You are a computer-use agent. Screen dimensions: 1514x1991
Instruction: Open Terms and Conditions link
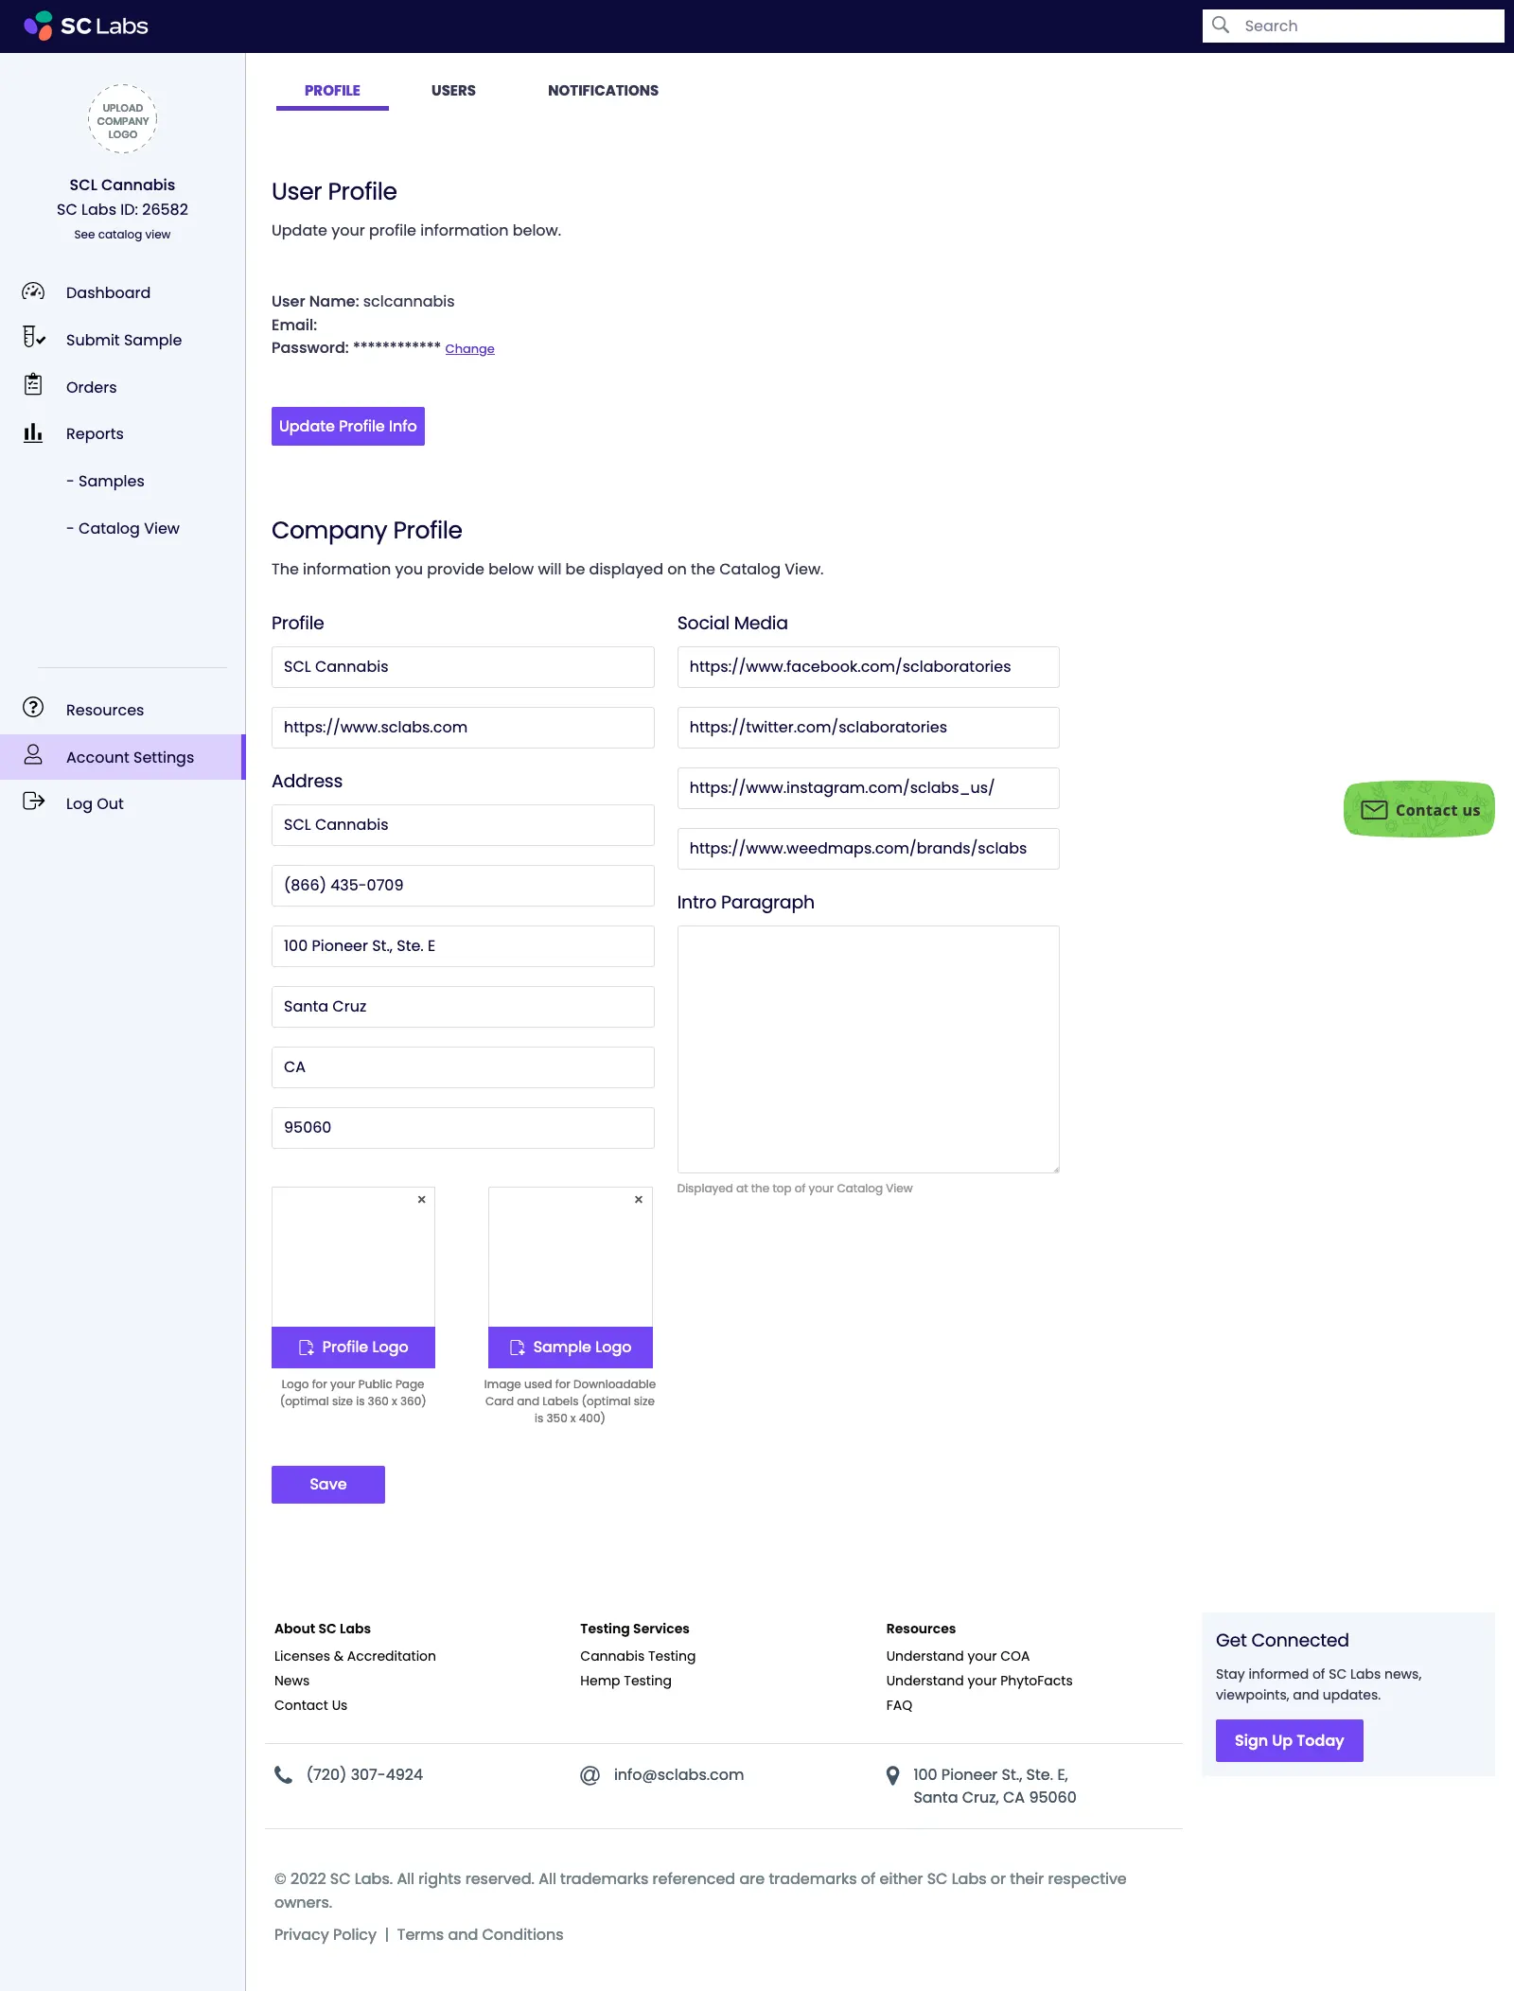[480, 1934]
